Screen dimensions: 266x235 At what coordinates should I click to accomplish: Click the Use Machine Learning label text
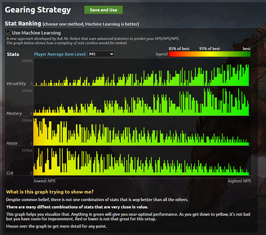(36, 32)
